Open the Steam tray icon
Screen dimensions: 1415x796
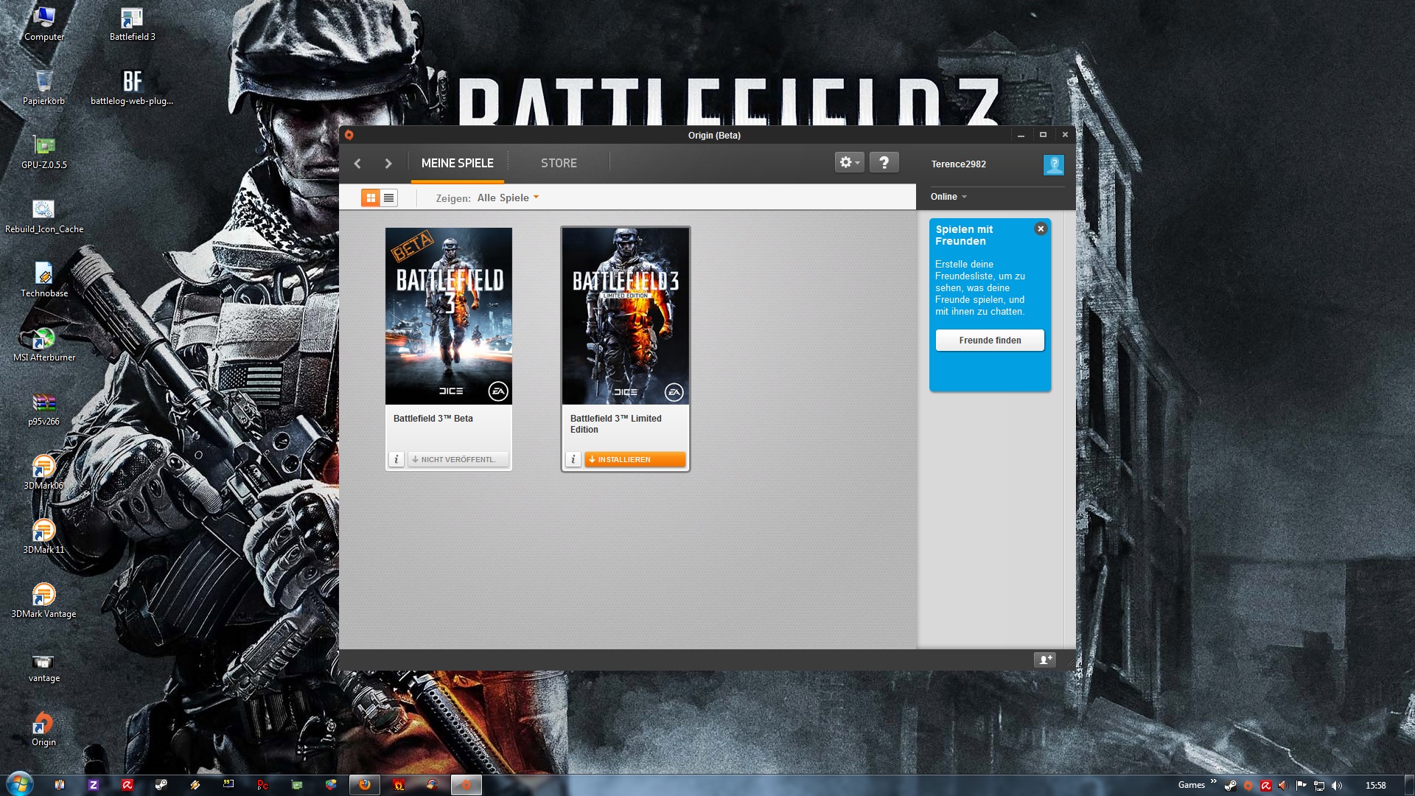click(1230, 786)
